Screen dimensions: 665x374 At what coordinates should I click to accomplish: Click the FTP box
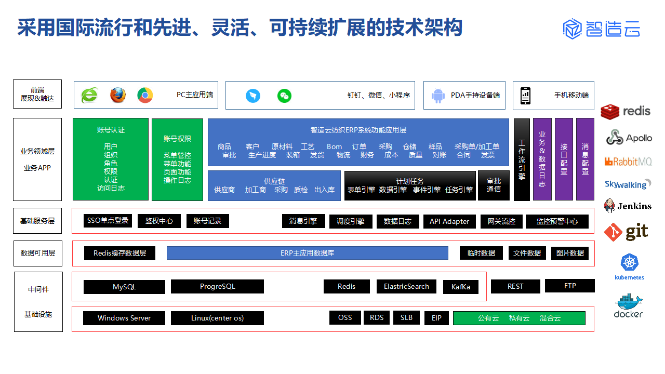(x=570, y=286)
